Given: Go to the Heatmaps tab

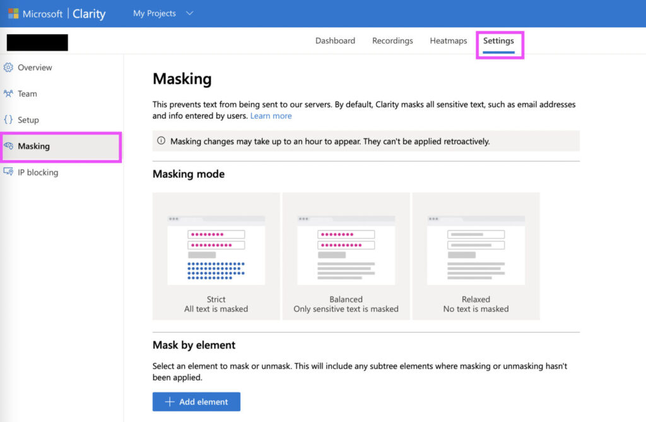Looking at the screenshot, I should (449, 41).
